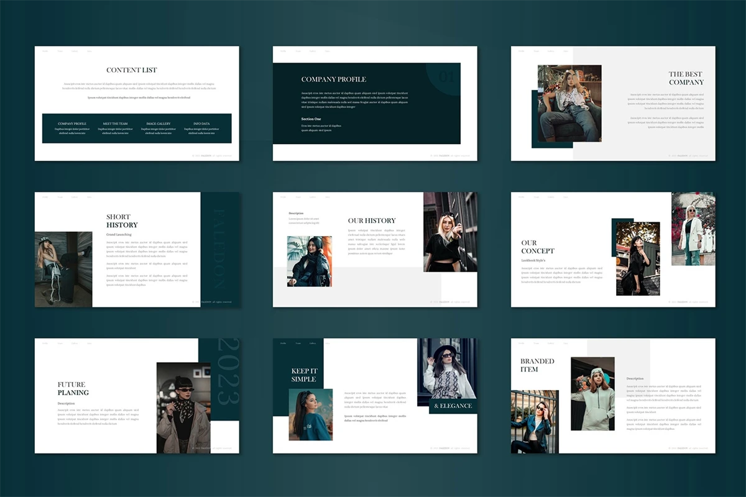Select woman in white blazer photo
This screenshot has width=746, height=497.
tap(693, 229)
